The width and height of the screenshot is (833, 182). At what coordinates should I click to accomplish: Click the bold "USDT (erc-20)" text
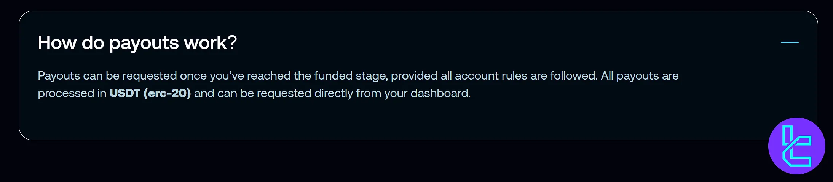[x=150, y=93]
